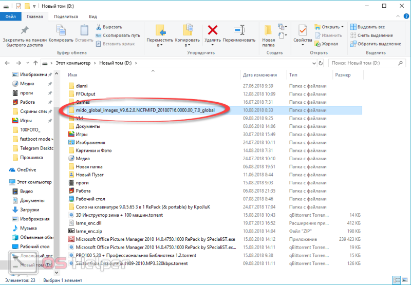Viewport: 411px width, 285px height.
Task: Switch to large icons view toggle
Action: click(x=404, y=280)
